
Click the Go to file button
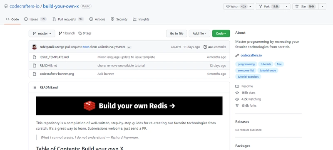point(176,34)
